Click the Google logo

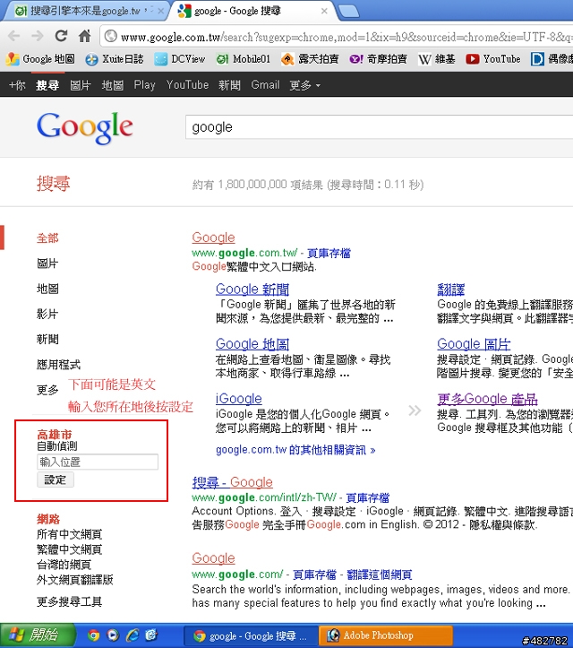click(85, 127)
